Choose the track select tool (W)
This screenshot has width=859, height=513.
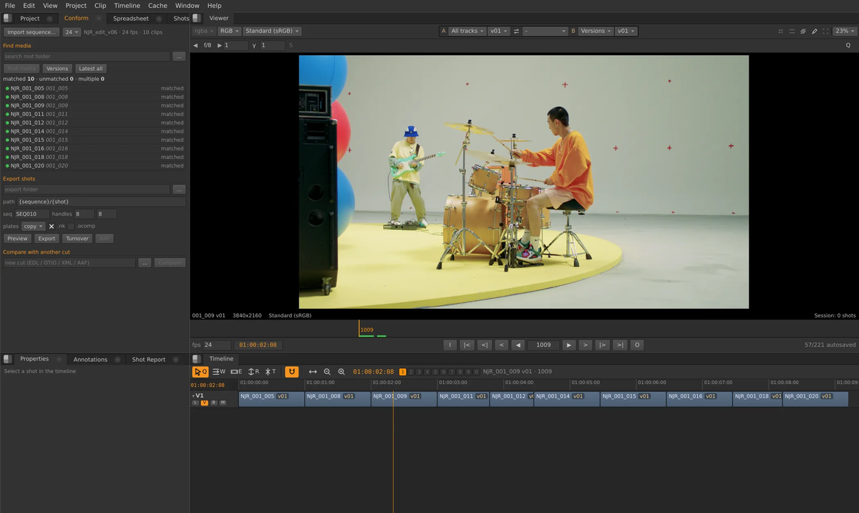click(219, 372)
